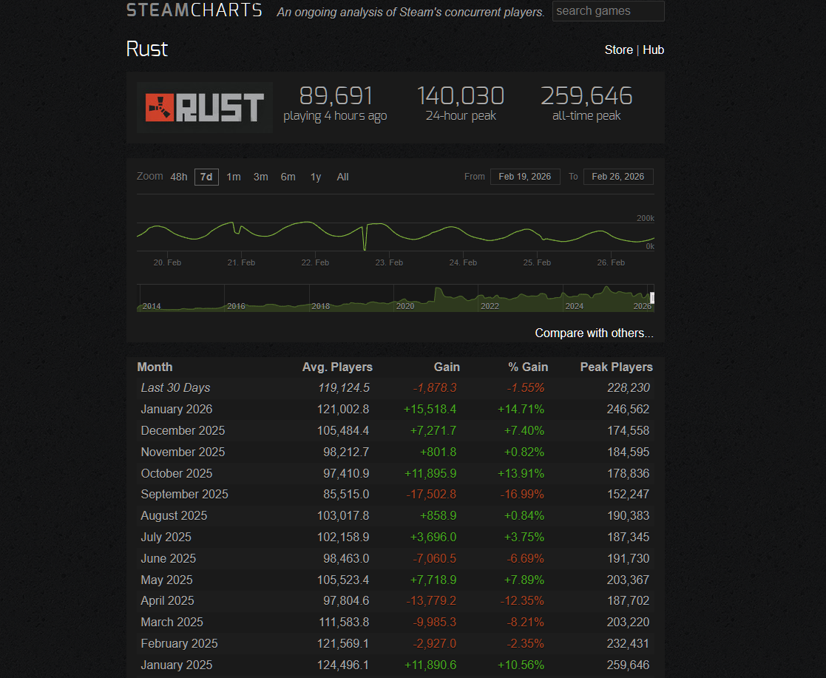Viewport: 826px width, 678px height.
Task: Switch chart zoom to 1m
Action: pos(234,177)
